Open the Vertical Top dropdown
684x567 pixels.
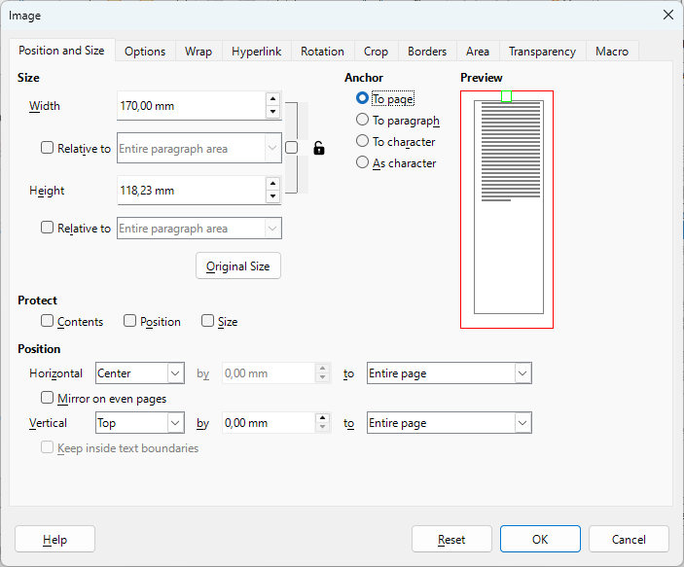pyautogui.click(x=140, y=423)
